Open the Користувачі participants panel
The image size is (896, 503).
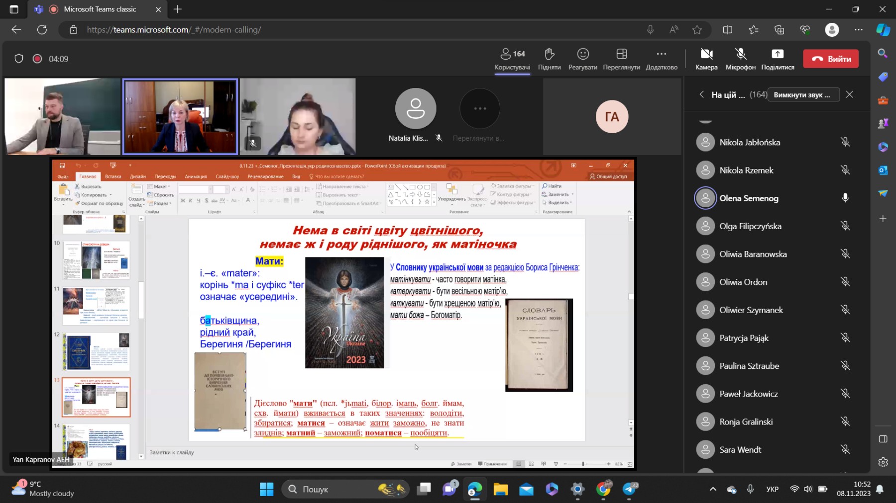[512, 59]
